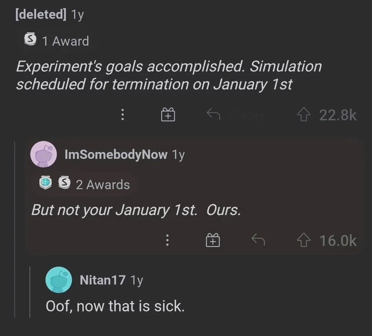Select the "But not your January 1st" comment text
Viewport: 372px width, 336px height.
(x=136, y=210)
